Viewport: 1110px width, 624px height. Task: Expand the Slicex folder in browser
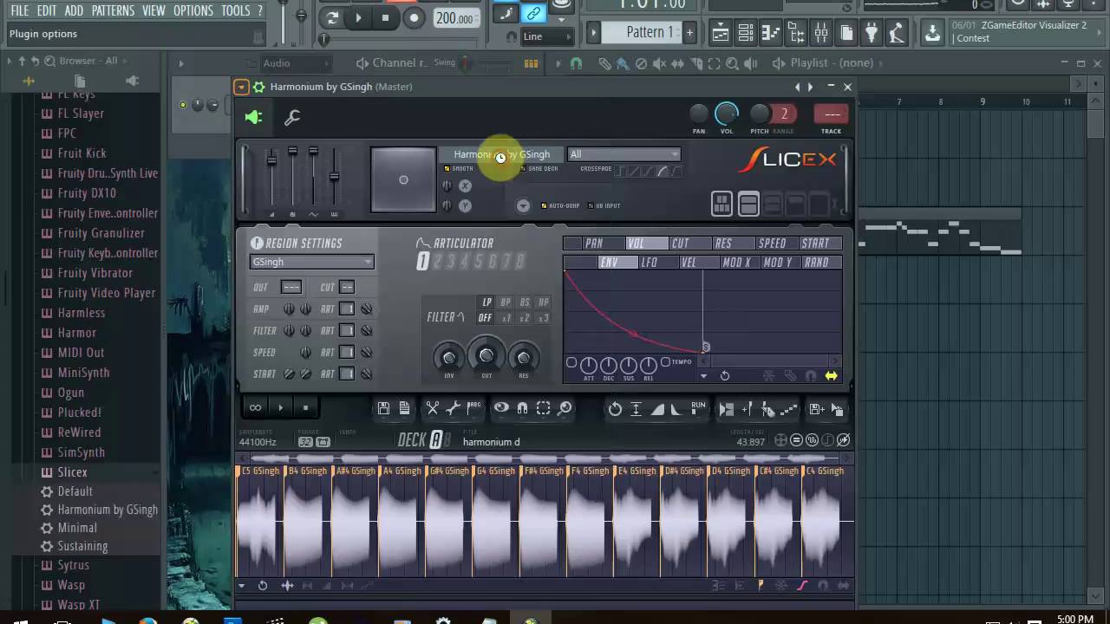click(72, 472)
